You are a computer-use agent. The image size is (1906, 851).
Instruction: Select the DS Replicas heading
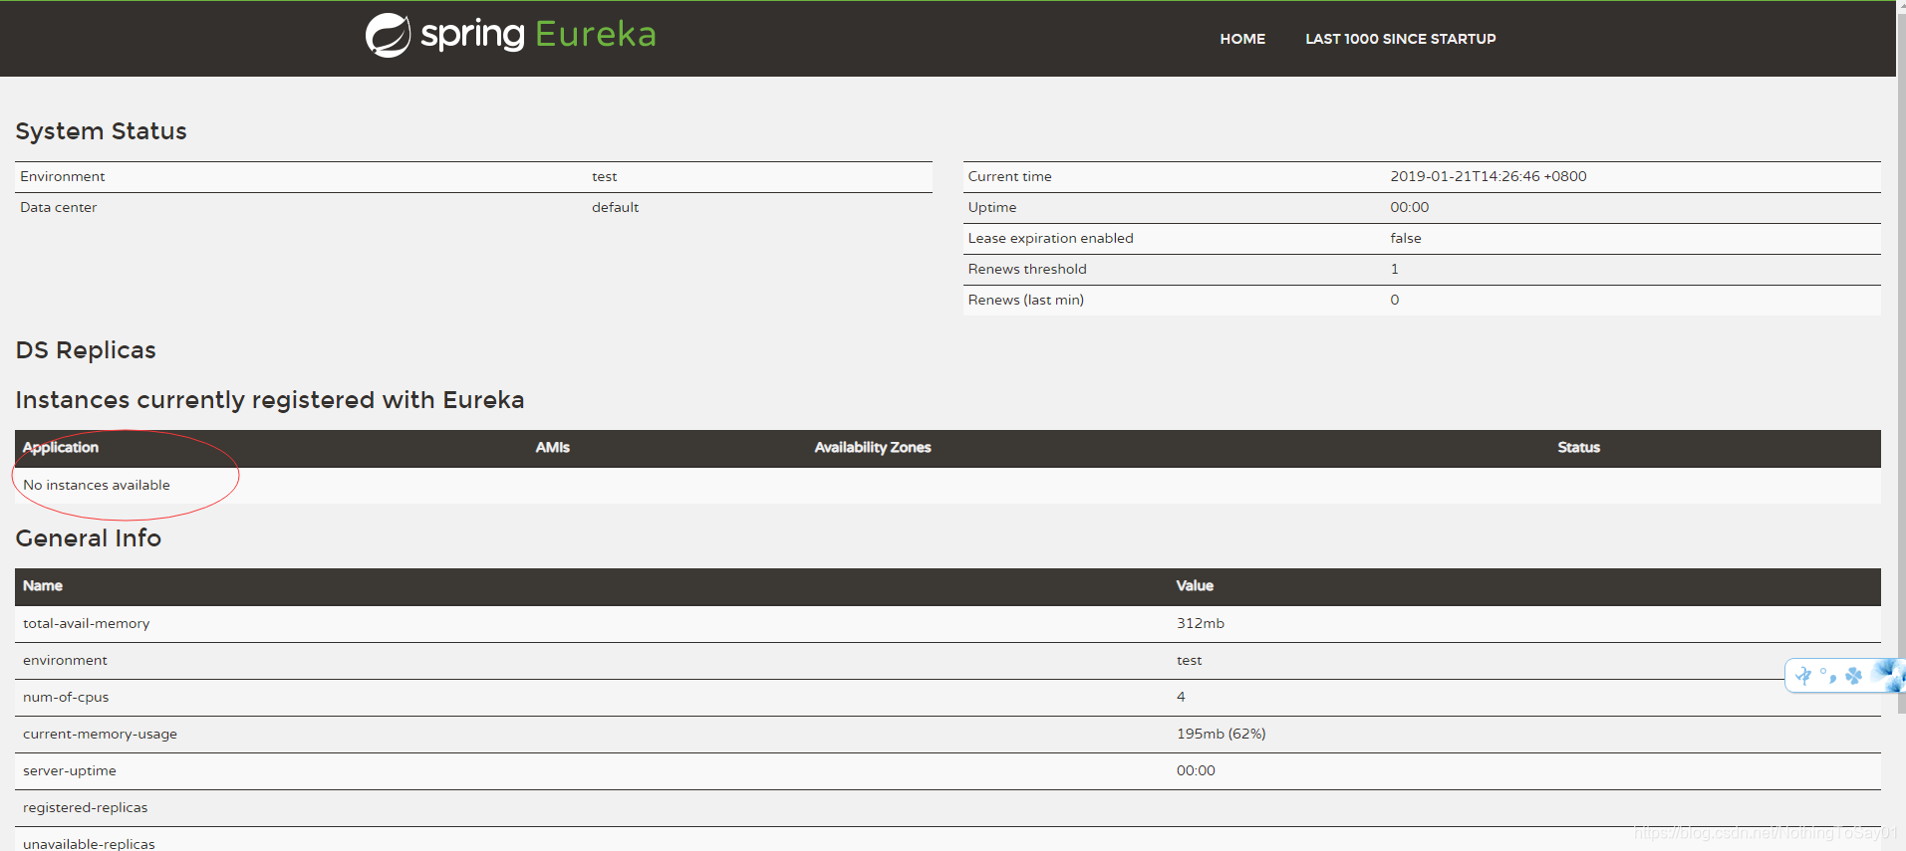tap(86, 350)
